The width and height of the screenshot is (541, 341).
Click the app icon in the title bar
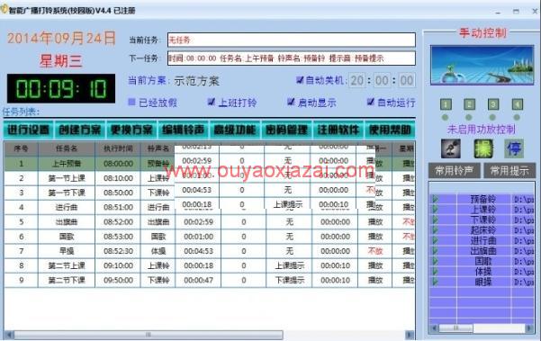(4, 9)
